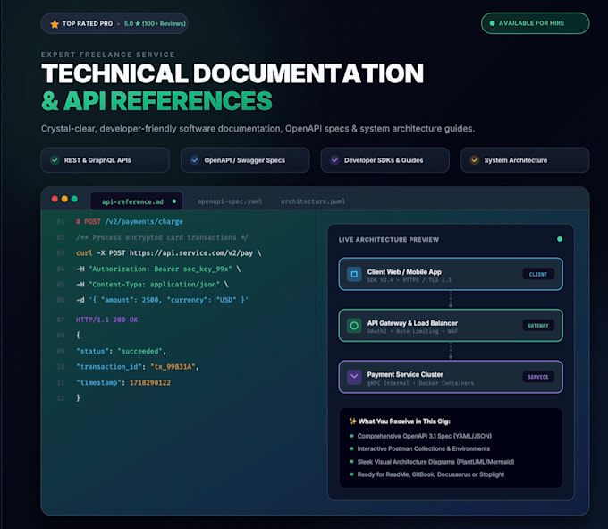Click the '# POST /v2/payments/charge' code line
The height and width of the screenshot is (529, 608).
tap(130, 222)
